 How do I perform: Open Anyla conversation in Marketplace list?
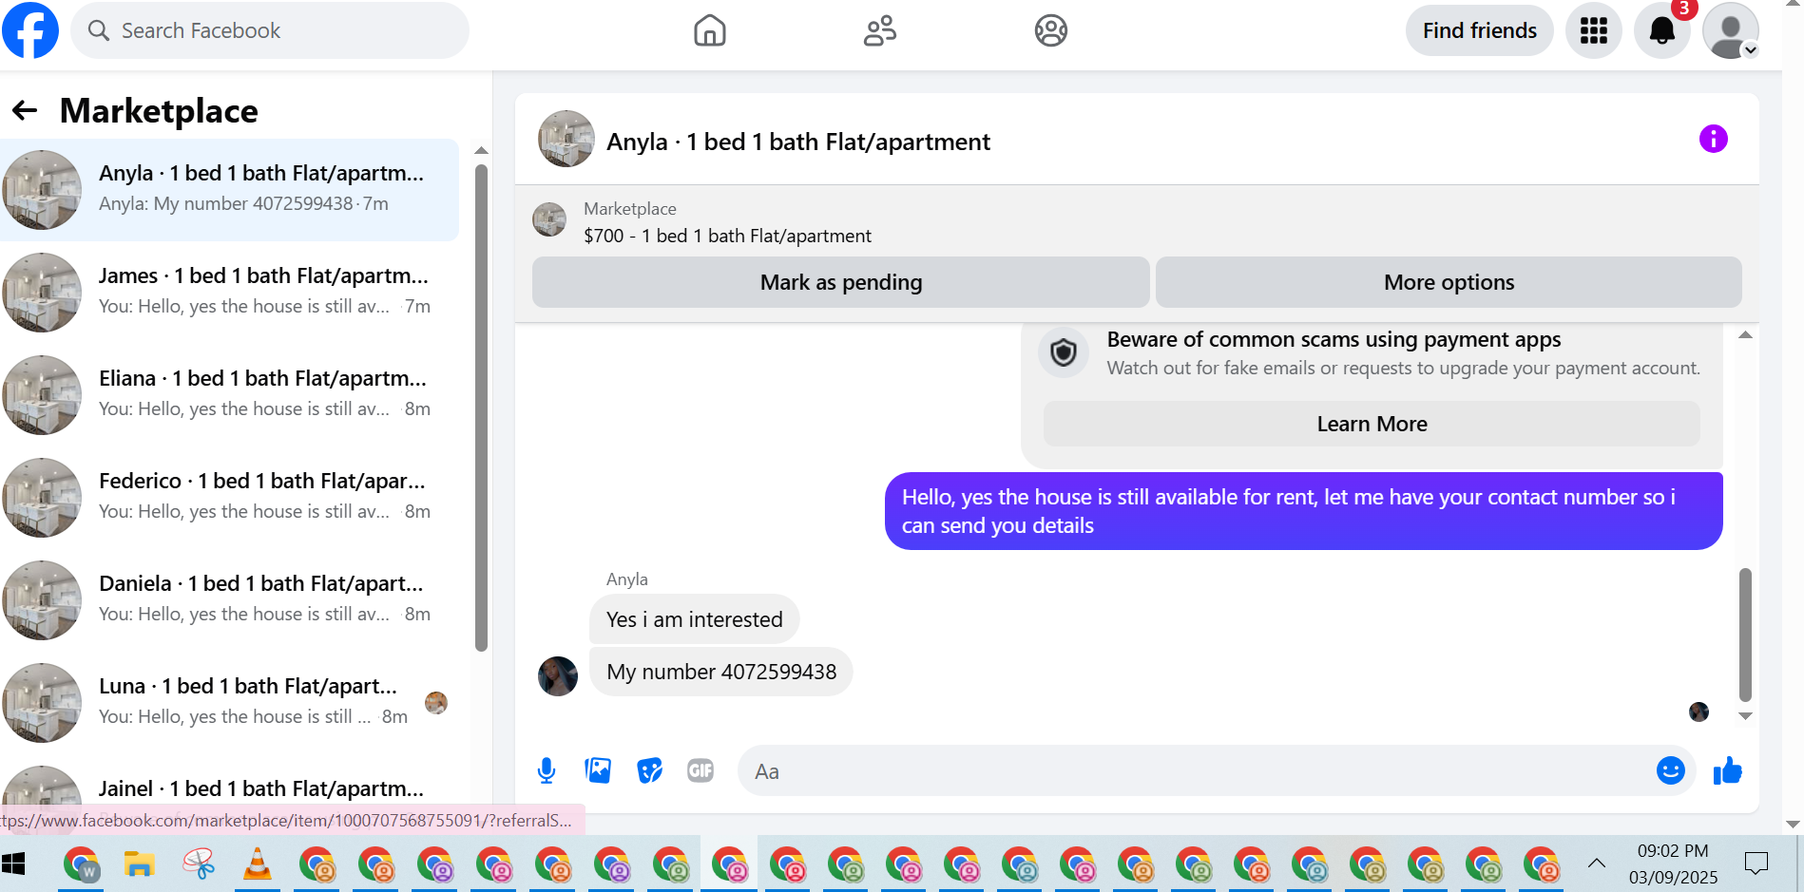tap(230, 189)
